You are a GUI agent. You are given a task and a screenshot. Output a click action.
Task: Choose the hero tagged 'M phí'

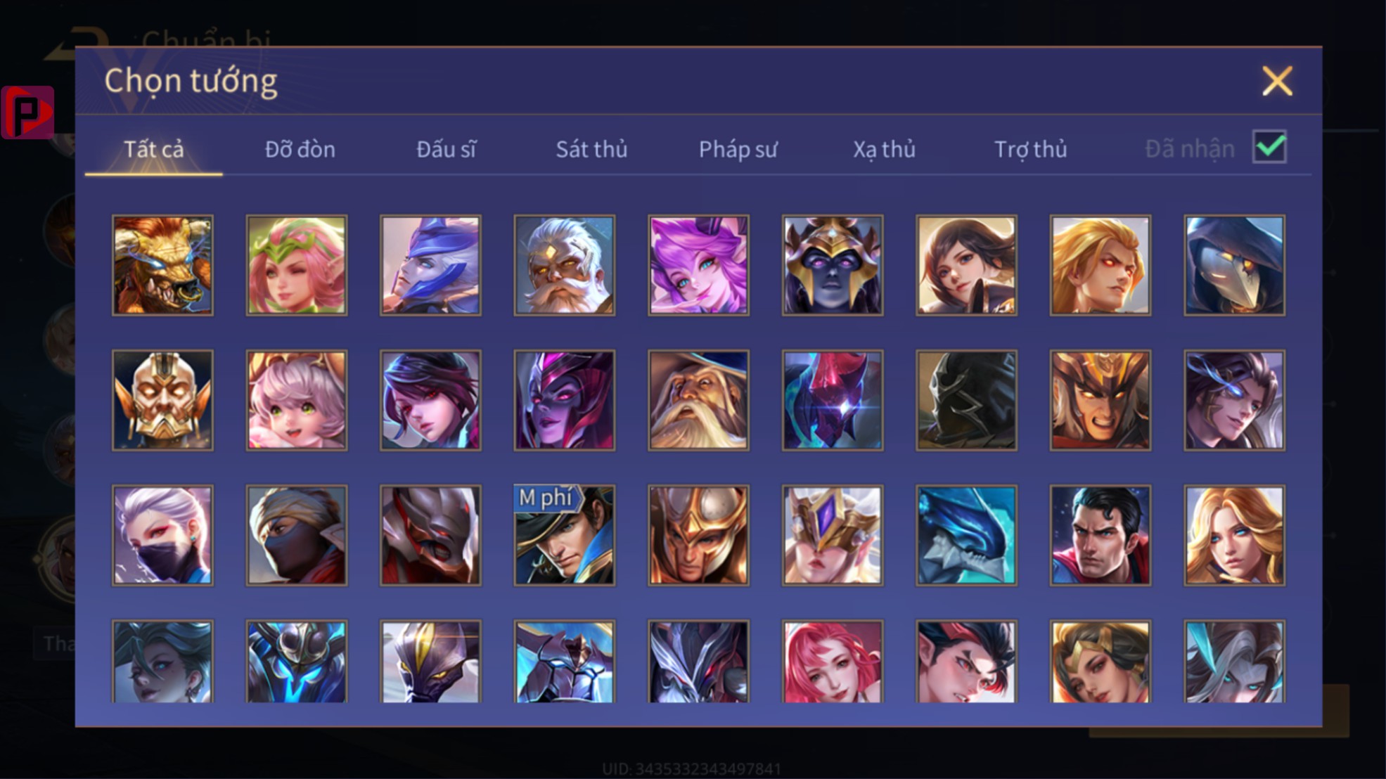point(565,535)
